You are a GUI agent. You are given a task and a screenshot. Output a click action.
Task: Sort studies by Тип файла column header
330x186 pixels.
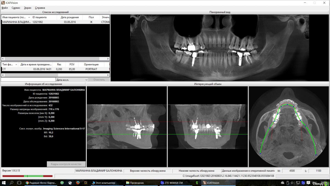pos(9,64)
